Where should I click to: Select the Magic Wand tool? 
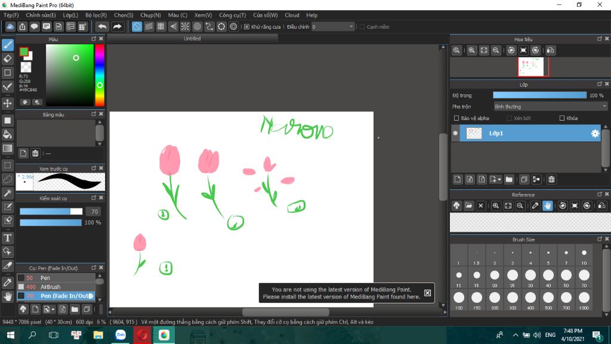coord(7,193)
